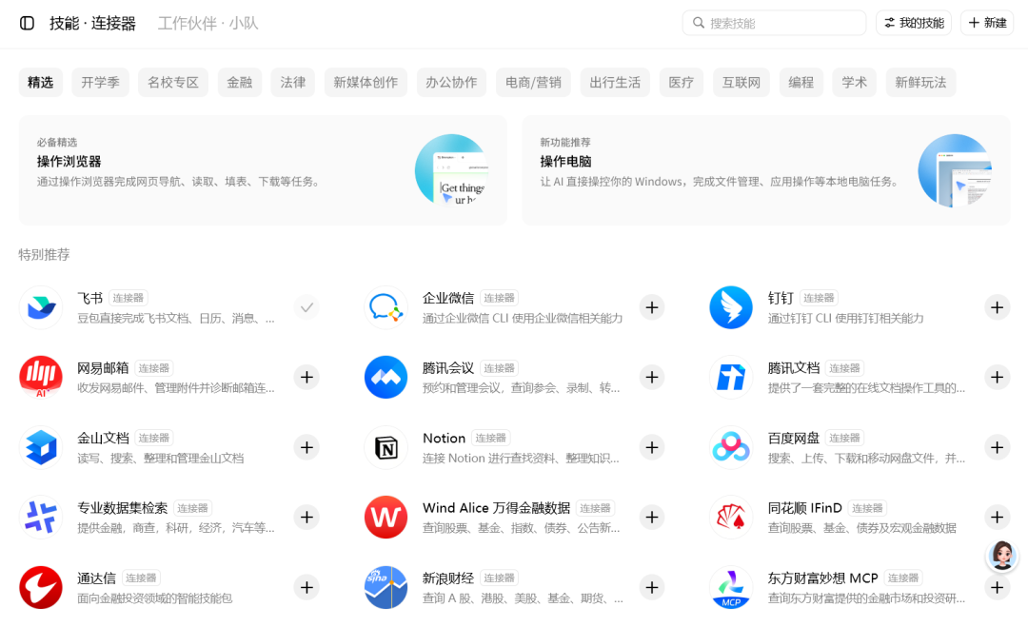Click the 专业数据集检索 title
This screenshot has width=1028, height=627.
(122, 508)
